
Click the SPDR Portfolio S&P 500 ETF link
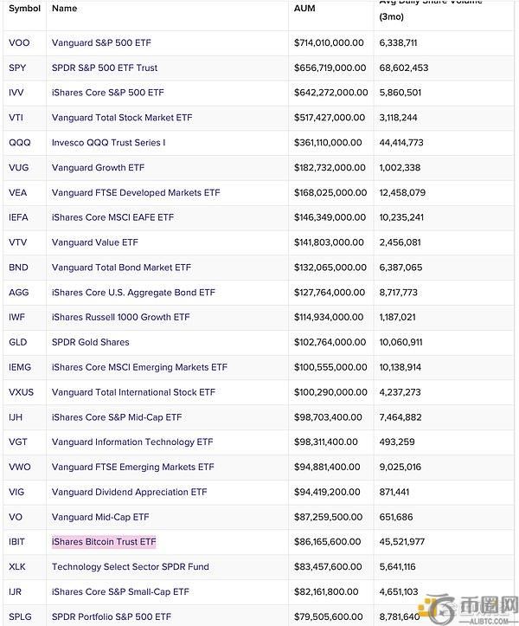point(112,617)
